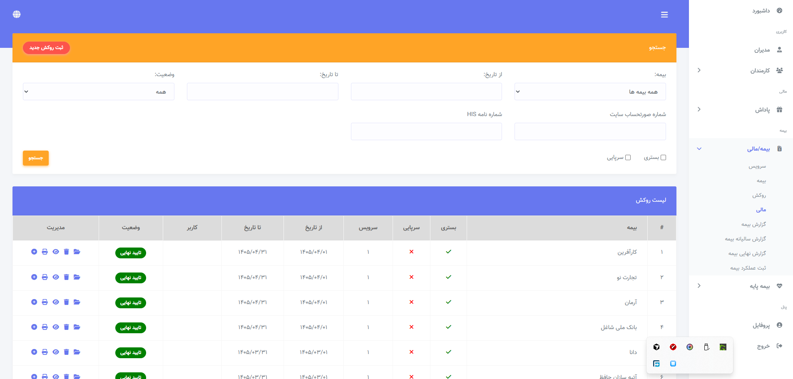Image resolution: width=793 pixels, height=379 pixels.
Task: Click the colorful wheel tray icon
Action: 690,347
